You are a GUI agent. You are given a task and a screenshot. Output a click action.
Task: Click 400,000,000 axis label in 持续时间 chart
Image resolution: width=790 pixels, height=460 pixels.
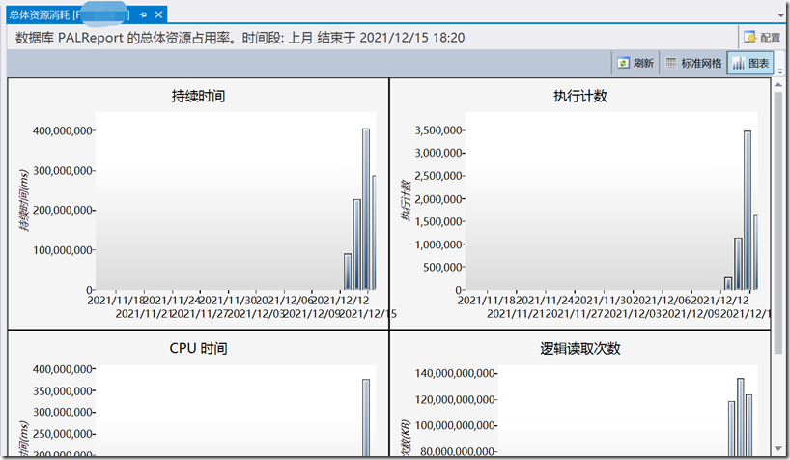63,130
